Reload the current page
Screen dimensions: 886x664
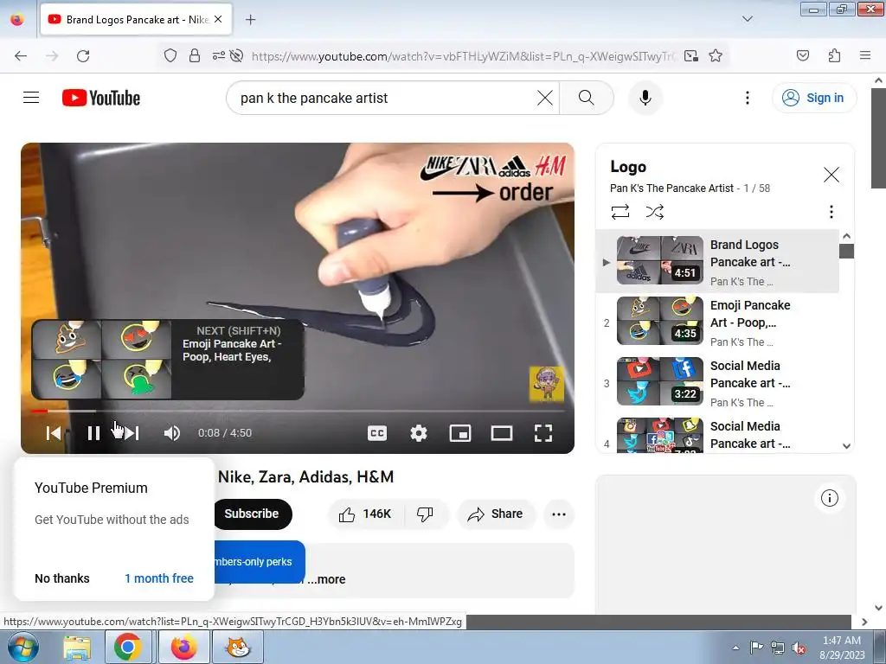pyautogui.click(x=83, y=55)
